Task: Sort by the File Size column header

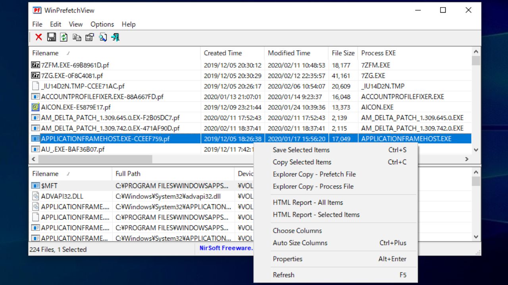Action: [x=343, y=53]
